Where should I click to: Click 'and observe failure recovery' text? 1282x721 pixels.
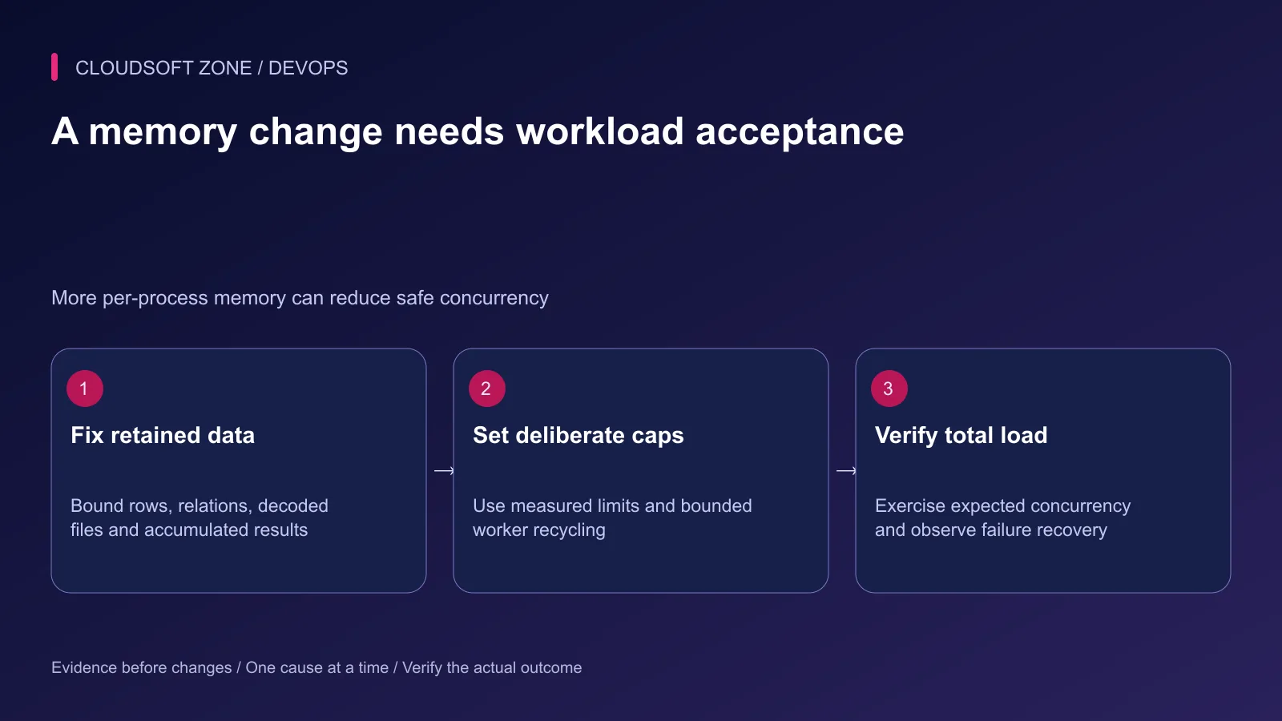click(x=991, y=530)
